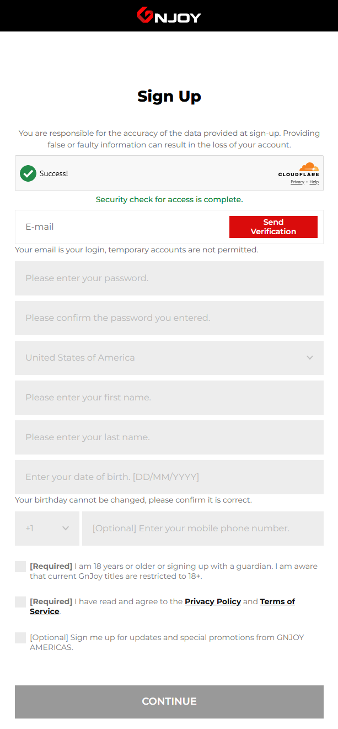Tick the updates and promotions checkbox
The image size is (338, 729).
pyautogui.click(x=20, y=638)
